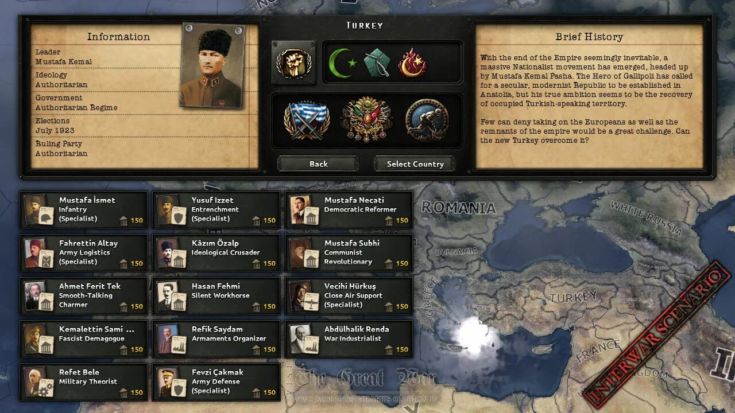This screenshot has height=413, width=735.
Task: Click Mustafa Kemal's leader portrait
Action: pos(214,65)
